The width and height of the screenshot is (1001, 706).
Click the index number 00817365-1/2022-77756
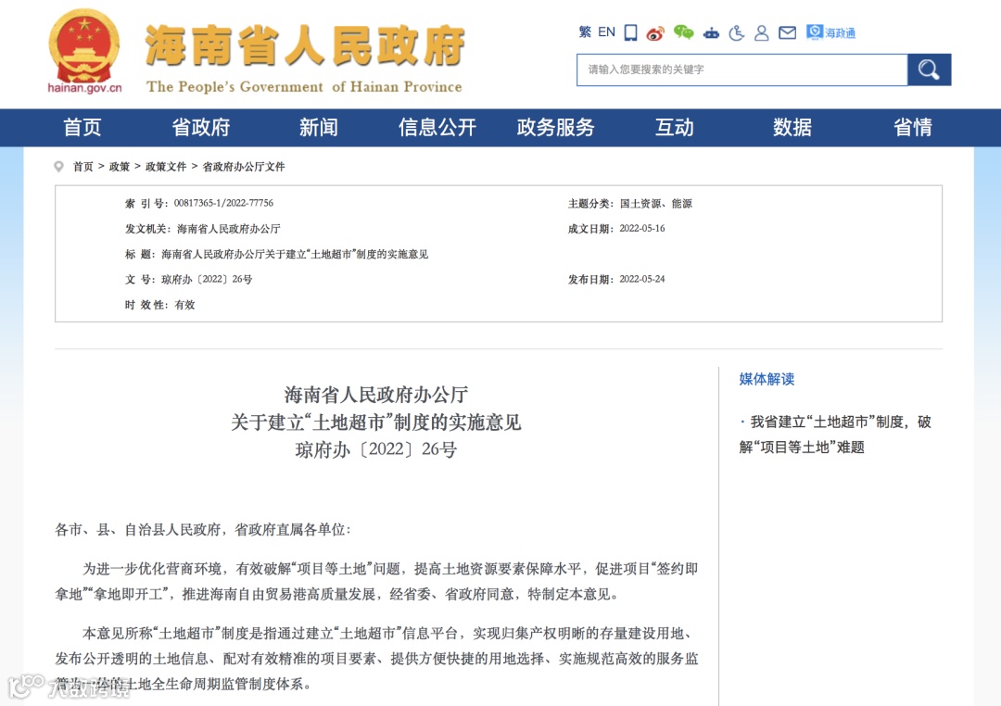tap(223, 203)
